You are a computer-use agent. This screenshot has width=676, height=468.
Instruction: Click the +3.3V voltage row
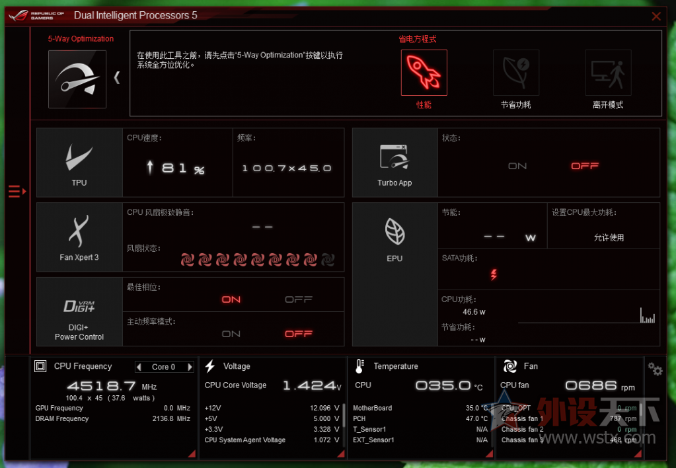click(x=272, y=430)
